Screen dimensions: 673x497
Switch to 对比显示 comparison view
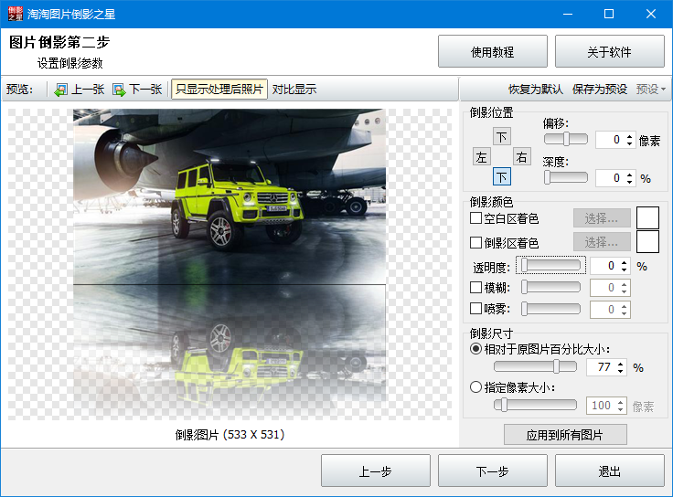[294, 90]
